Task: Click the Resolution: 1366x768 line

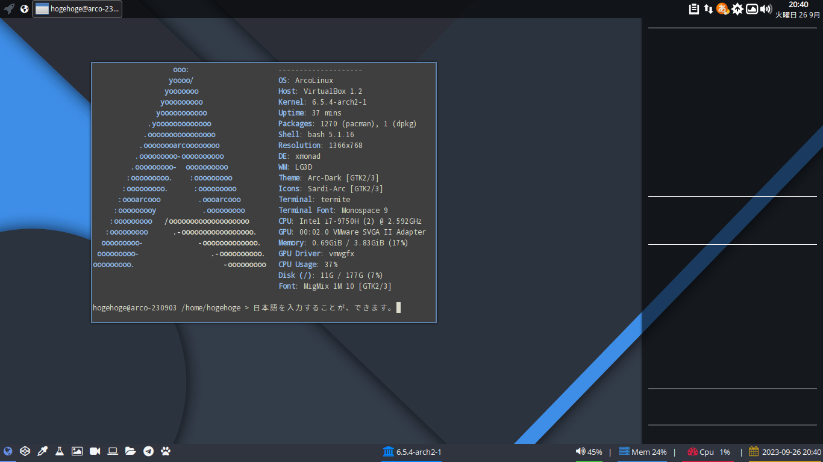Action: 321,146
